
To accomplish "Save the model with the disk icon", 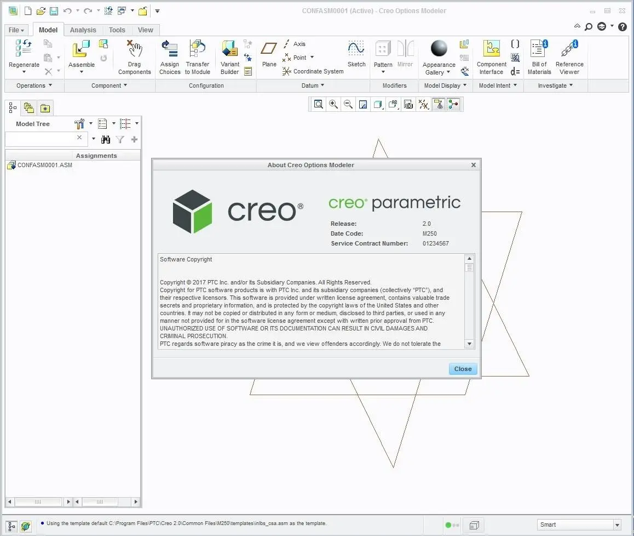I will [x=54, y=11].
